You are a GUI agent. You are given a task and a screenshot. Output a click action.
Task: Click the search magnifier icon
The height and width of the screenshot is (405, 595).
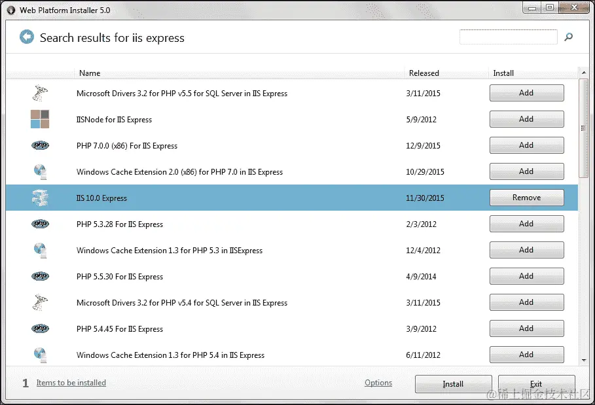(x=568, y=37)
